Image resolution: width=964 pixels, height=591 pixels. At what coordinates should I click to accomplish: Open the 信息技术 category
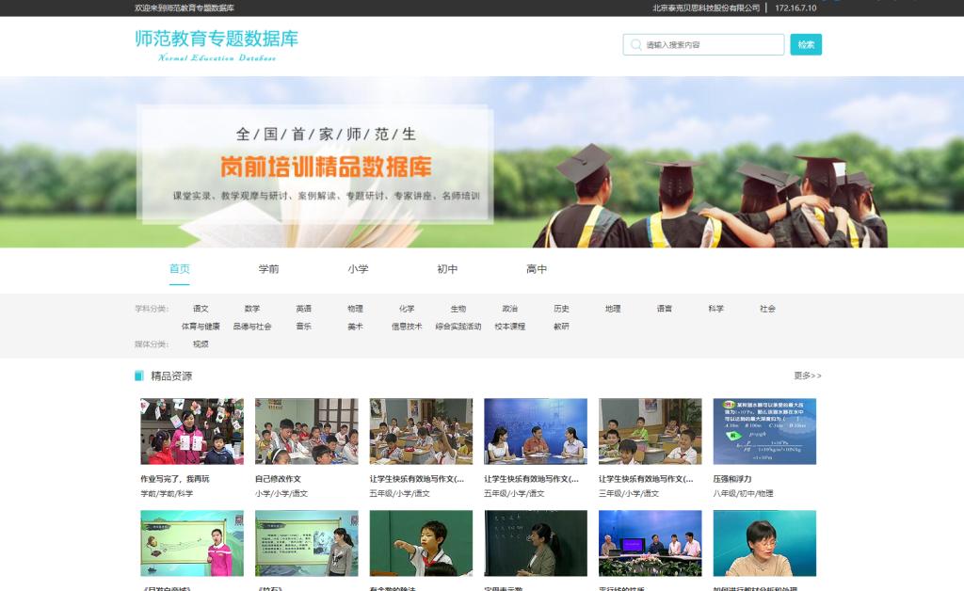(x=407, y=327)
